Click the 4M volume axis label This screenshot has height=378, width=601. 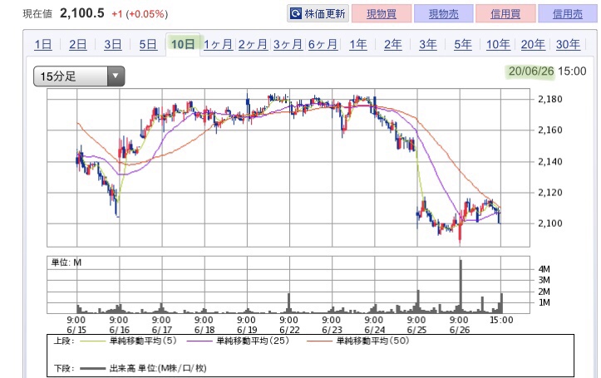pyautogui.click(x=544, y=269)
